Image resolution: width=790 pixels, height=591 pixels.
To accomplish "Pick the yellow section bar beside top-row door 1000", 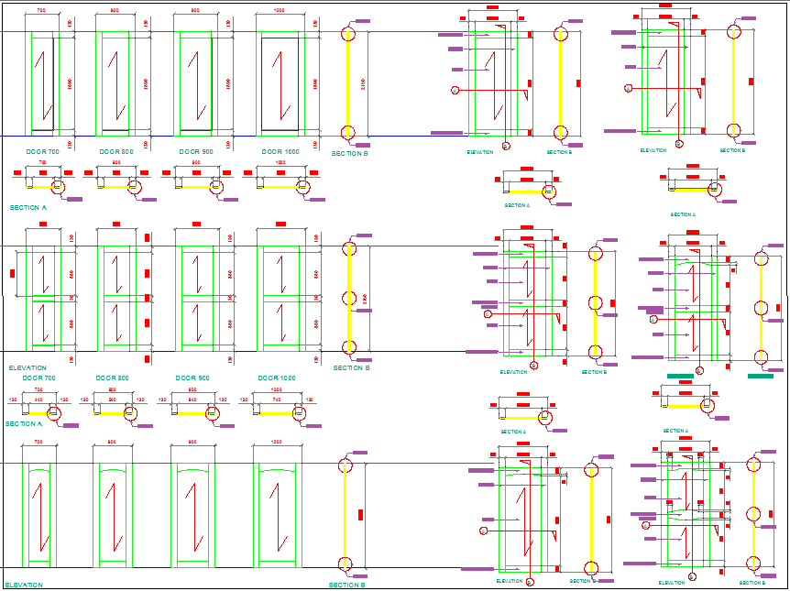I will (x=347, y=84).
